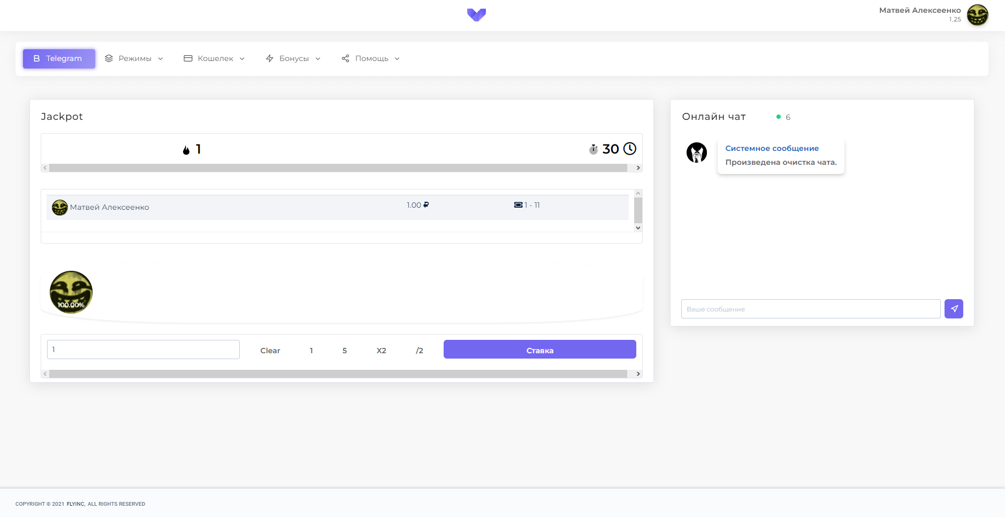Click the purple heart logo at top
Screen dimensions: 1005x517
tap(476, 14)
